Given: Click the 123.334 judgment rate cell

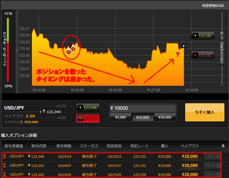Looking at the screenshot, I should tap(139, 174).
